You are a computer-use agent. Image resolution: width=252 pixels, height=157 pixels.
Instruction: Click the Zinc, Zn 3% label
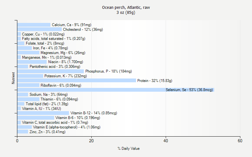tap(48, 132)
